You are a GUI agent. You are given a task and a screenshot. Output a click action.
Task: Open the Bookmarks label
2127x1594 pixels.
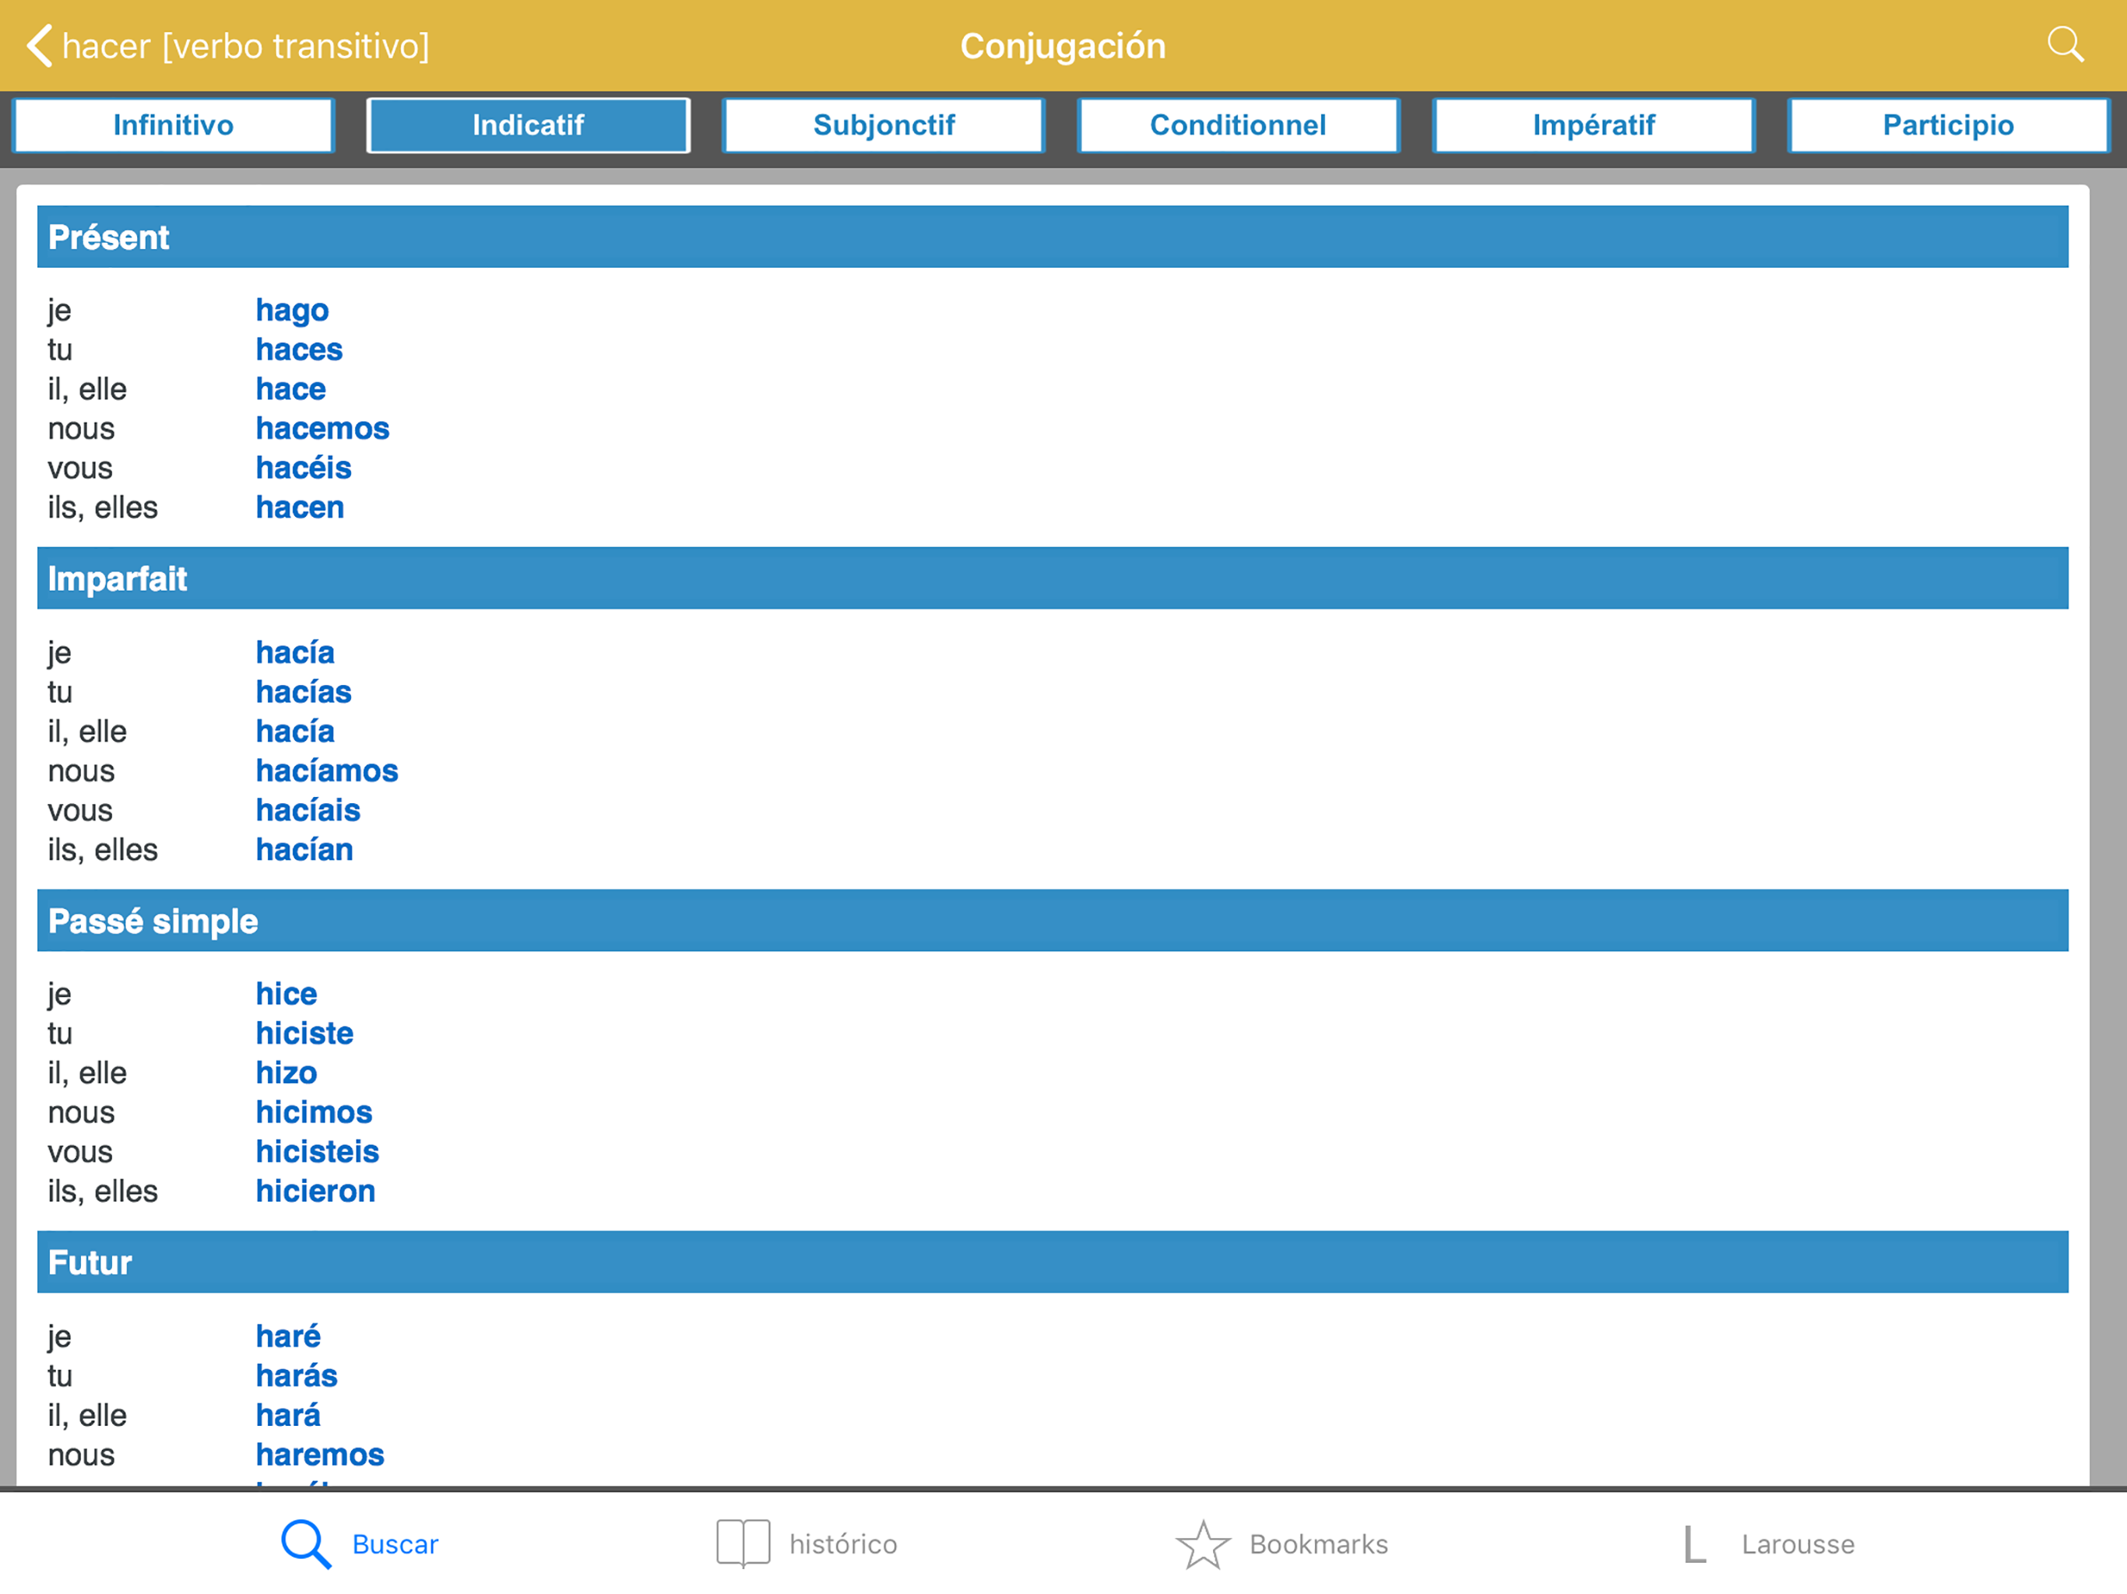point(1318,1544)
